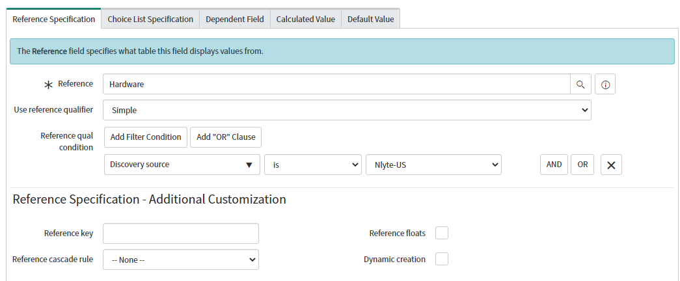The width and height of the screenshot is (680, 281).
Task: Click the Reference cascade rule label
Action: [53, 260]
